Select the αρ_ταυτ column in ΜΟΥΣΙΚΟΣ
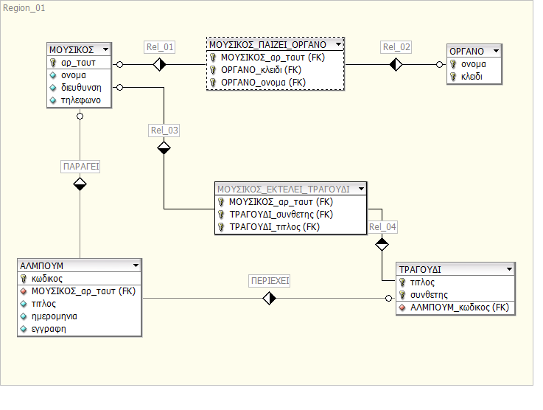The width and height of the screenshot is (543, 410). pos(78,63)
